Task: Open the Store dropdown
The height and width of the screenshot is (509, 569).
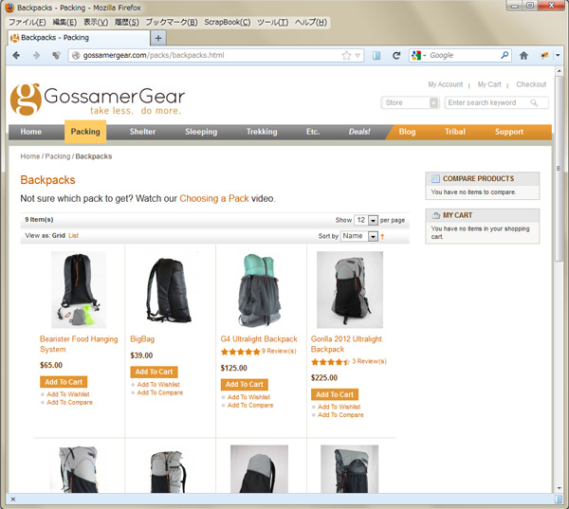Action: point(411,102)
